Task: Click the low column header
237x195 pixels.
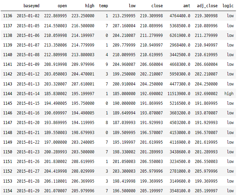Action: pos(132,6)
